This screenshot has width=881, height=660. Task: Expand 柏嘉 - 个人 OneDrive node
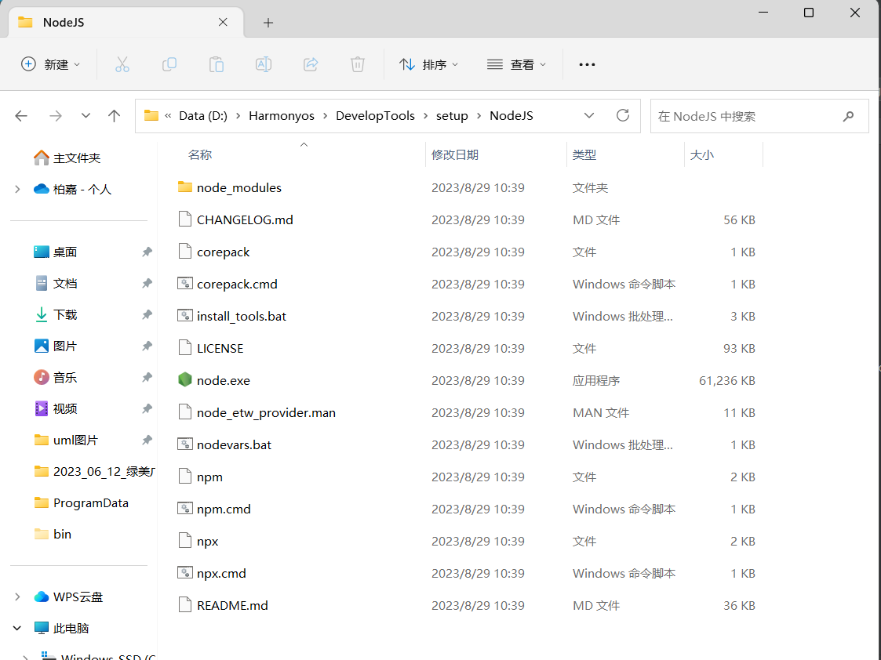click(17, 189)
